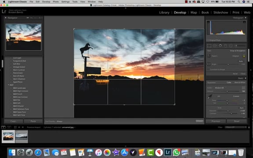253x158 pixels.
Task: Open the Slideshow module
Action: (x=221, y=12)
